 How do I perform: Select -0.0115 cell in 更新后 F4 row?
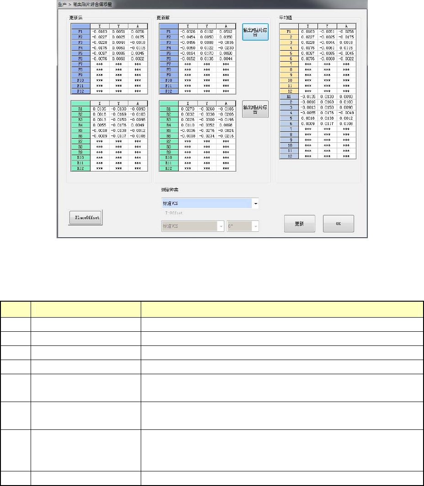138,48
